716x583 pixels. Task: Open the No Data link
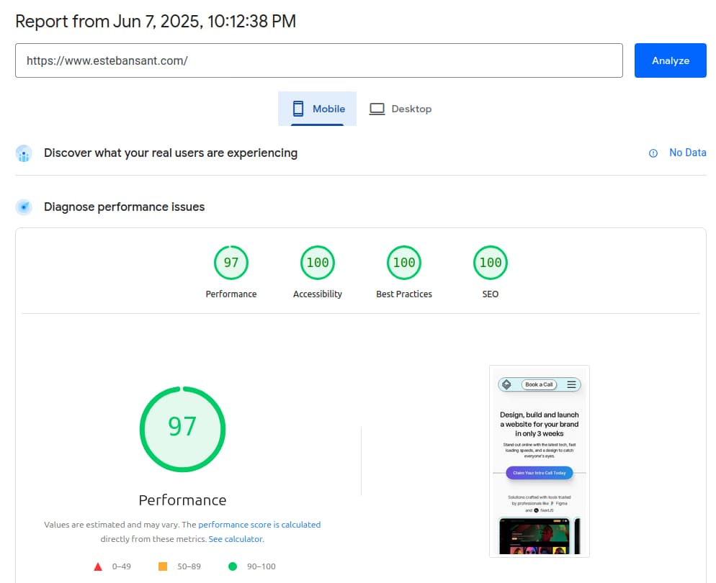click(687, 153)
